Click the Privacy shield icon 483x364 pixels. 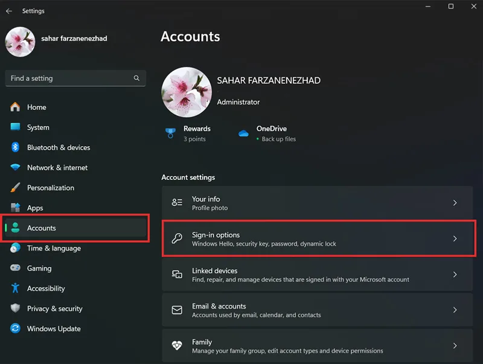(x=15, y=308)
